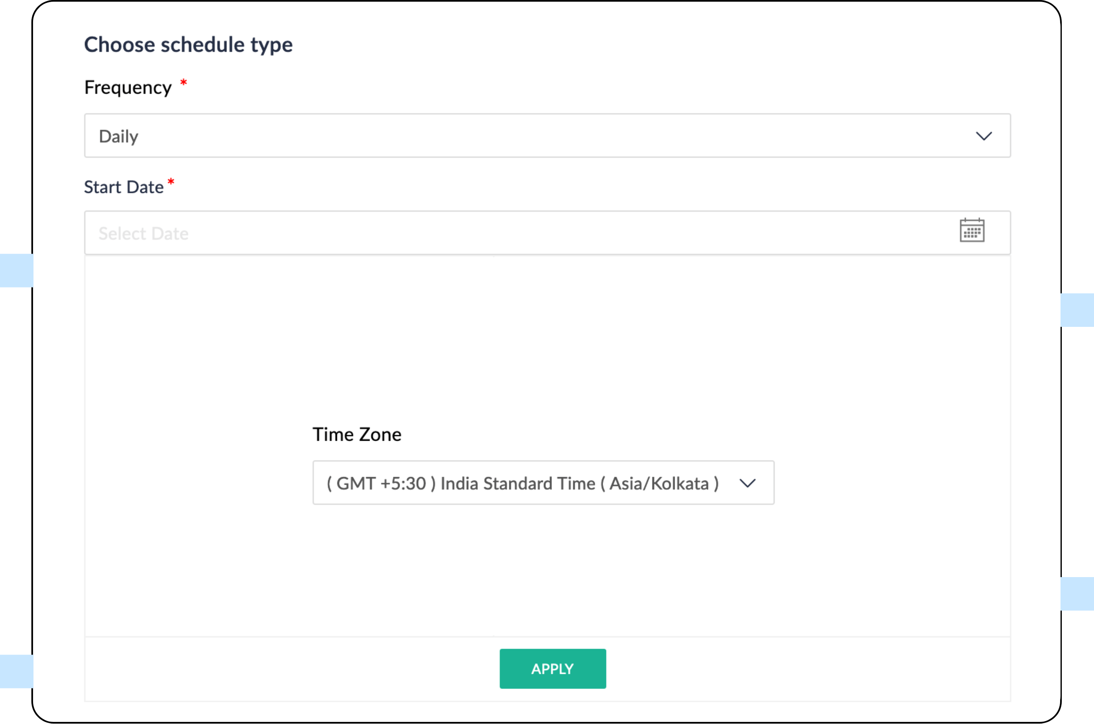Click the red asterisk beside Frequency

tap(183, 82)
